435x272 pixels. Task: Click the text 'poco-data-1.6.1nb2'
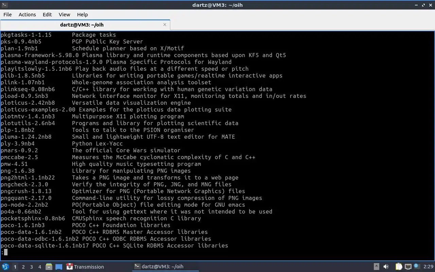click(x=31, y=232)
